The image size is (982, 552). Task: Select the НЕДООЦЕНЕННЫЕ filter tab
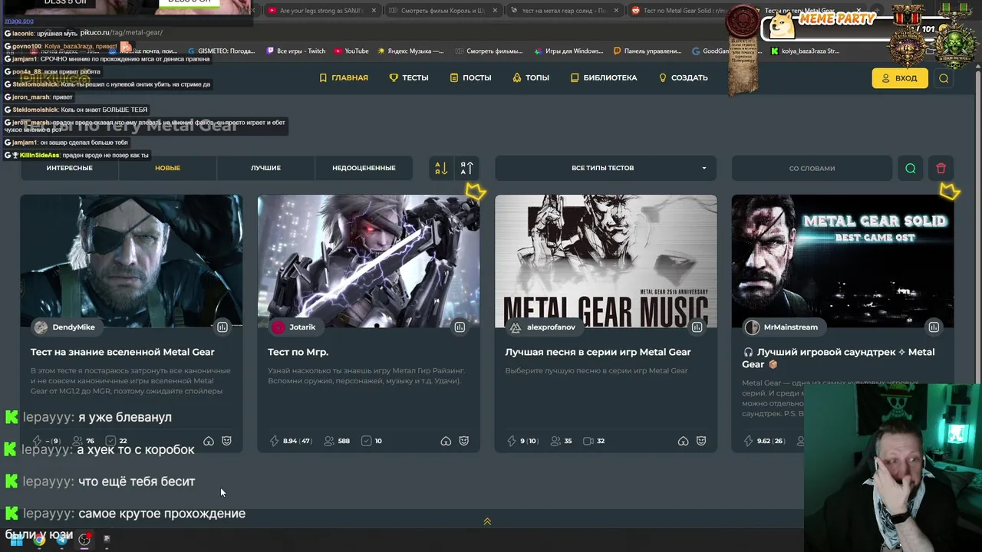point(364,168)
